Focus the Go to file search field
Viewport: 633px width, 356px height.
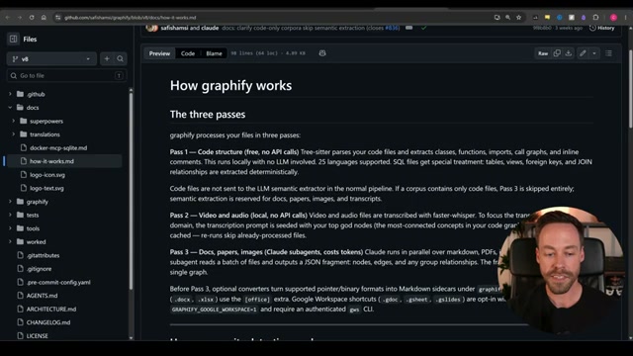click(x=66, y=75)
